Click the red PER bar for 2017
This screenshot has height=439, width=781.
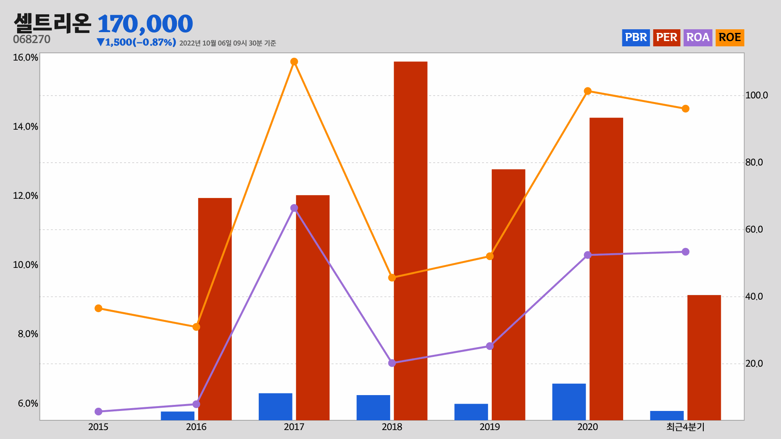[313, 308]
